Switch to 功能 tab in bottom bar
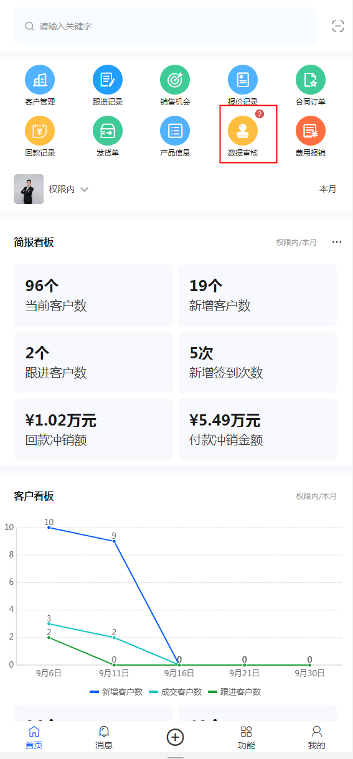The width and height of the screenshot is (353, 759). (247, 737)
